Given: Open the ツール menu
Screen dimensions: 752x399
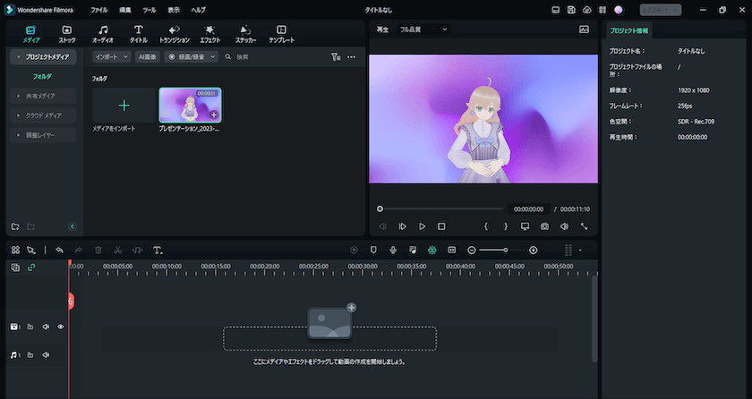Looking at the screenshot, I should 150,10.
